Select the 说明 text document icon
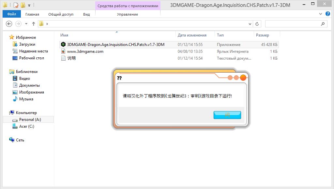 pos(63,58)
